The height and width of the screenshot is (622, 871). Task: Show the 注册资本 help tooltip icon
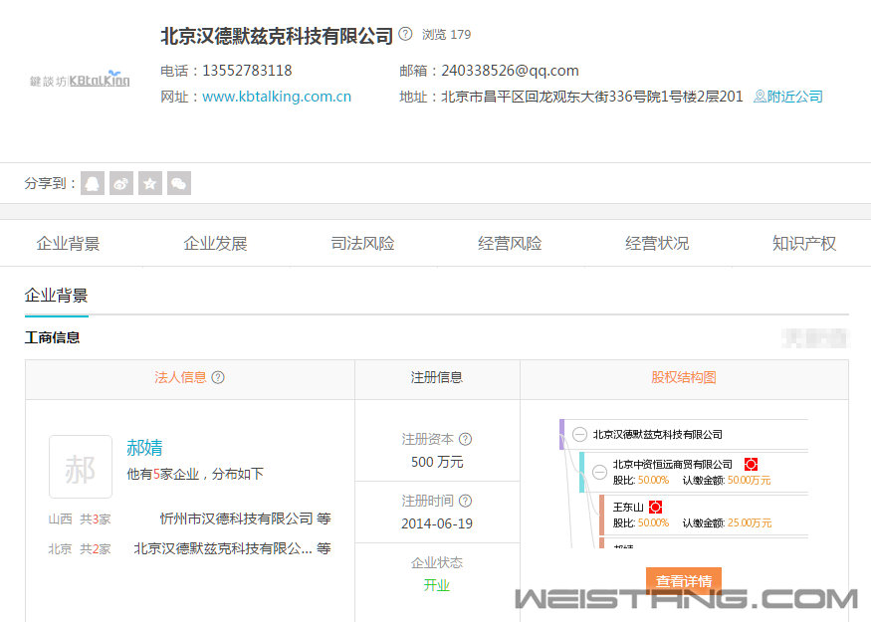click(466, 439)
